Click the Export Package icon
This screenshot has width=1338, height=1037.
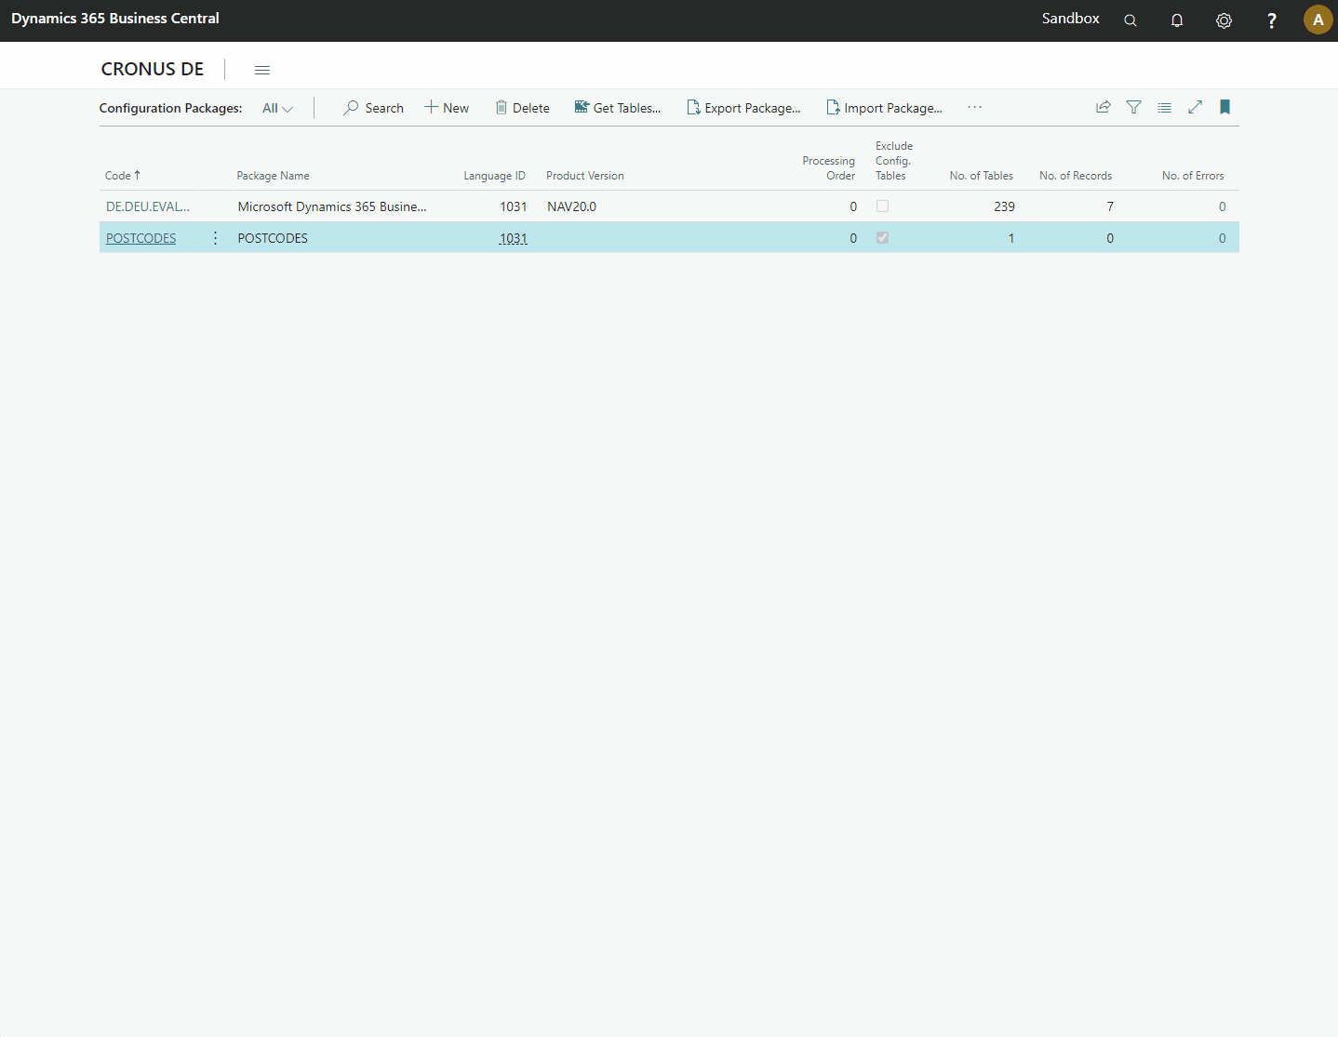tap(693, 107)
